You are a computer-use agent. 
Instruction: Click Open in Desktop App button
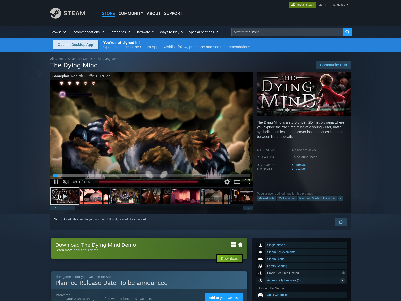click(x=75, y=45)
